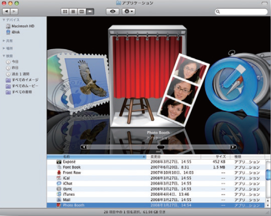Open Quick Look with the eye button
Image resolution: width=271 pixels, height=216 pixels.
(x=112, y=11)
